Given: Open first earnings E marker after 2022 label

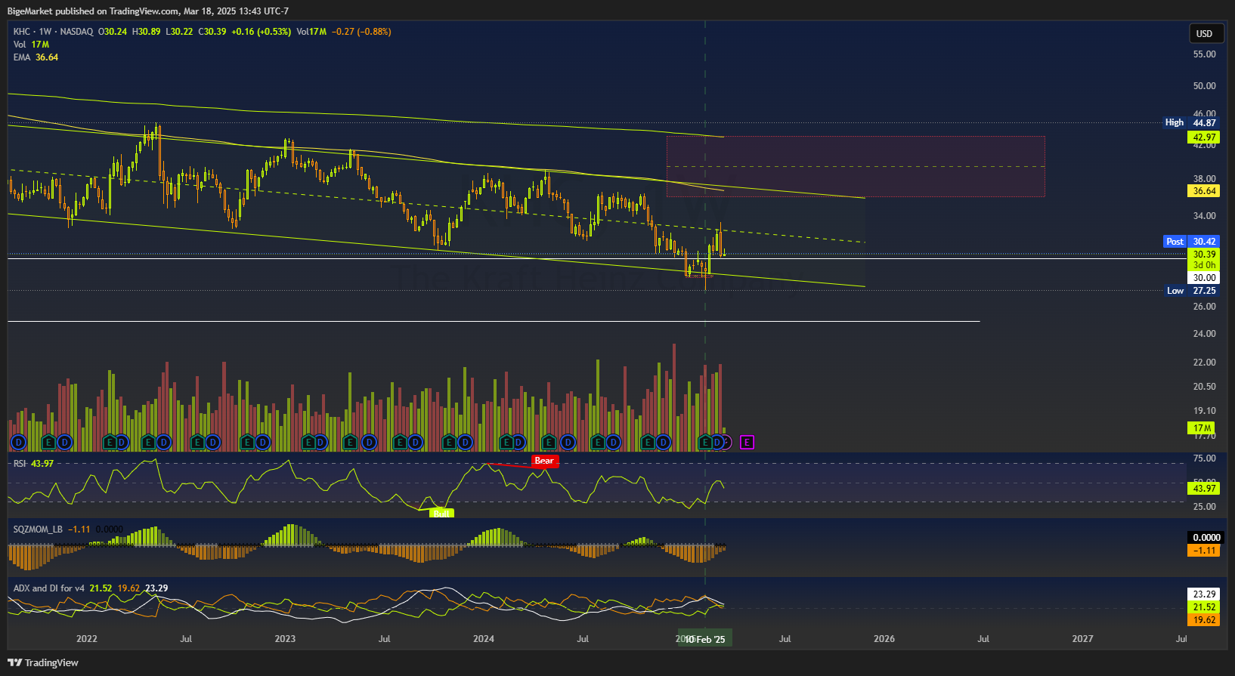Looking at the screenshot, I should (x=109, y=443).
